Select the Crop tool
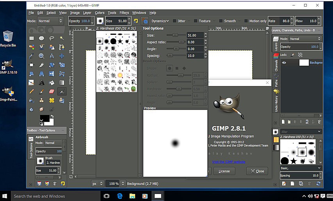The height and width of the screenshot is (201, 333). coord(41,65)
